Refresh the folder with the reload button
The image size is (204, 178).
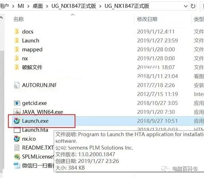tap(193, 6)
